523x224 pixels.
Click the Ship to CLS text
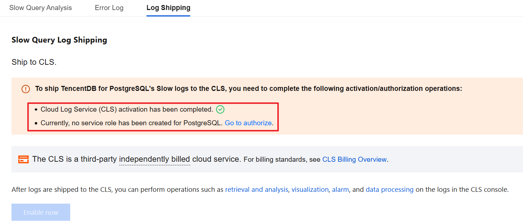pyautogui.click(x=34, y=62)
